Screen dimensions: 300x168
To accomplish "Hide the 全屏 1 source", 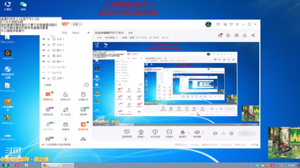I will click(x=43, y=78).
